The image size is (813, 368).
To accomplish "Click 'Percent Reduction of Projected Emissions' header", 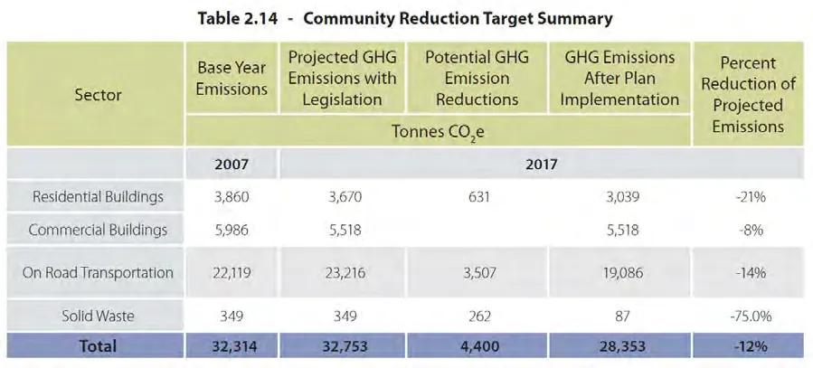I will (x=748, y=95).
